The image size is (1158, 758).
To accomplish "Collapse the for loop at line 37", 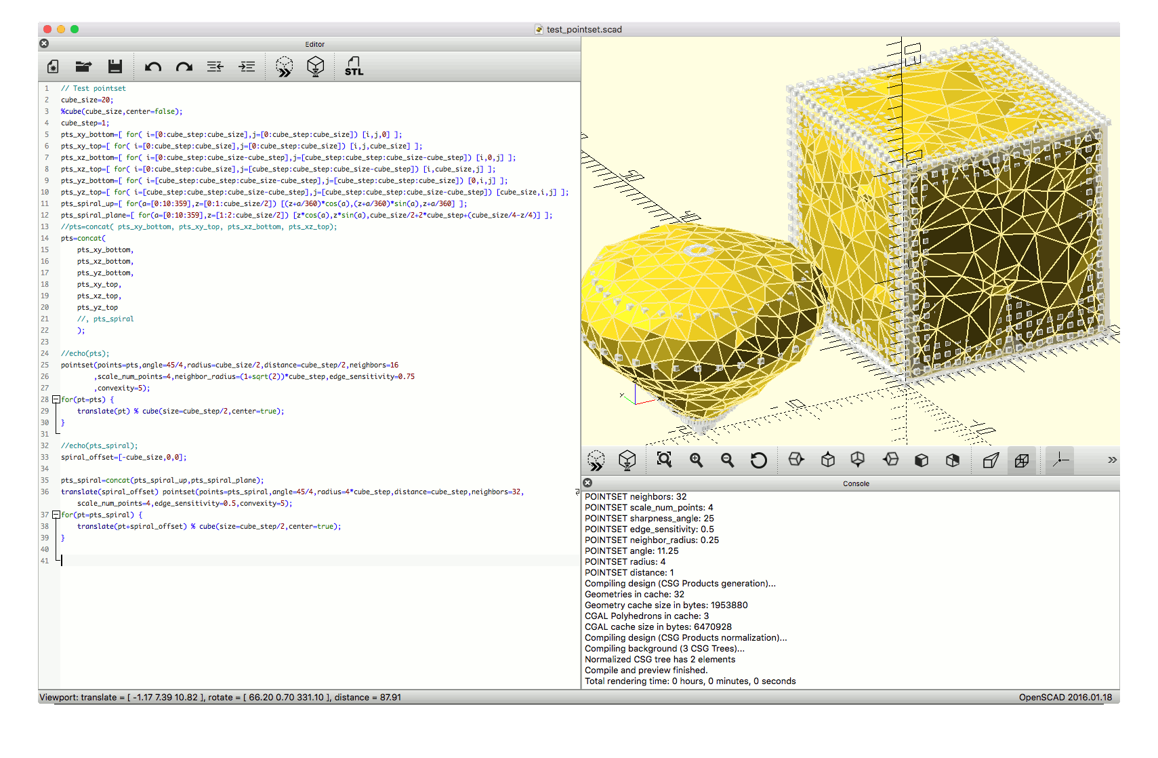I will 56,515.
